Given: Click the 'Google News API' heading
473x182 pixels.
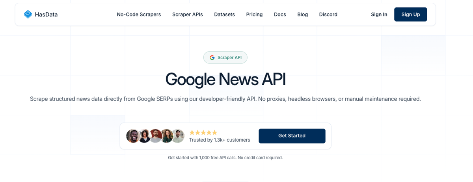Looking at the screenshot, I should 225,79.
